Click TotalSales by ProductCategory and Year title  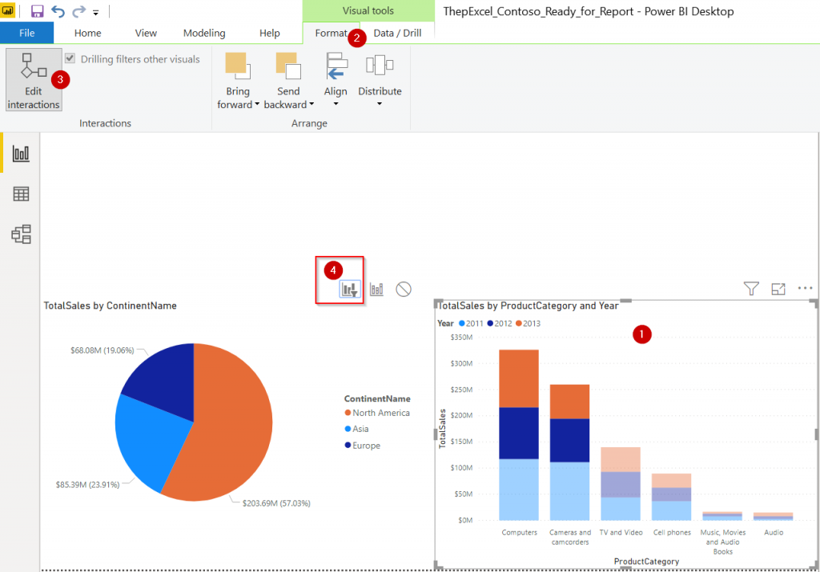[528, 306]
